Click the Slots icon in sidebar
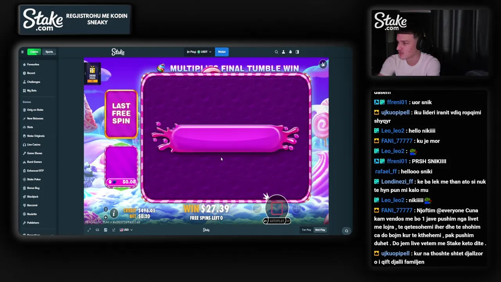Viewport: 501px width, 282px height. point(24,127)
